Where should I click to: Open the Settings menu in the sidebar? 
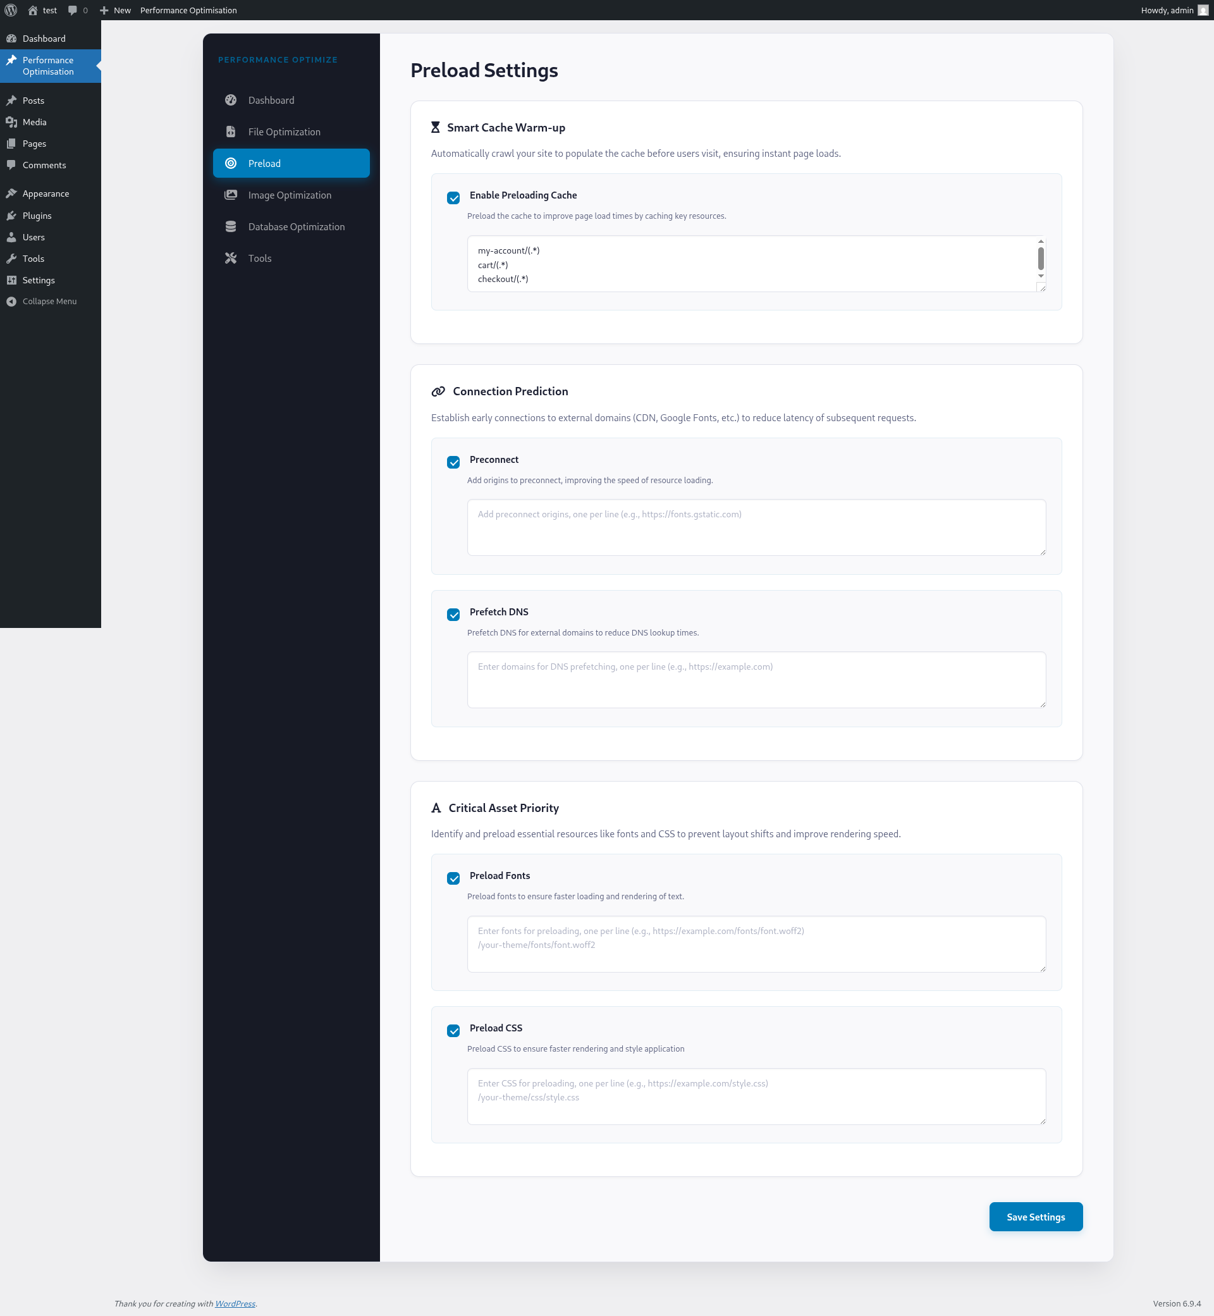pos(38,280)
